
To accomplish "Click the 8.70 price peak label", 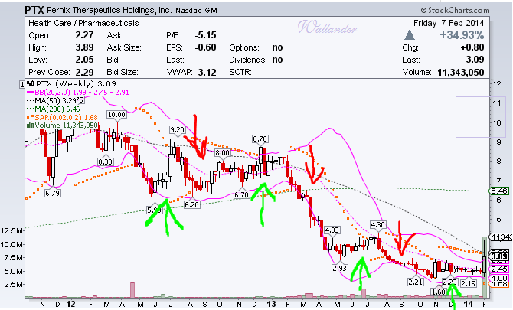I will coord(260,139).
